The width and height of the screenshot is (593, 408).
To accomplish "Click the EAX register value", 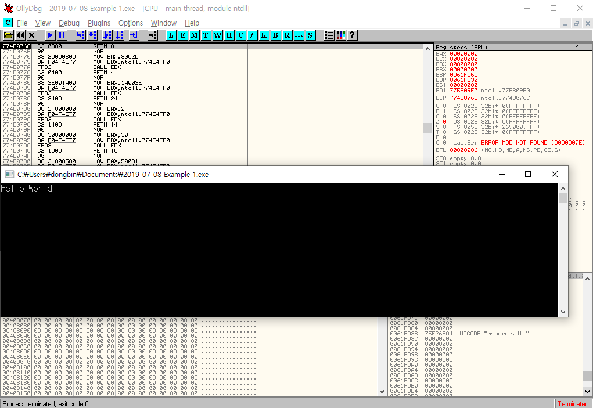I will 463,54.
